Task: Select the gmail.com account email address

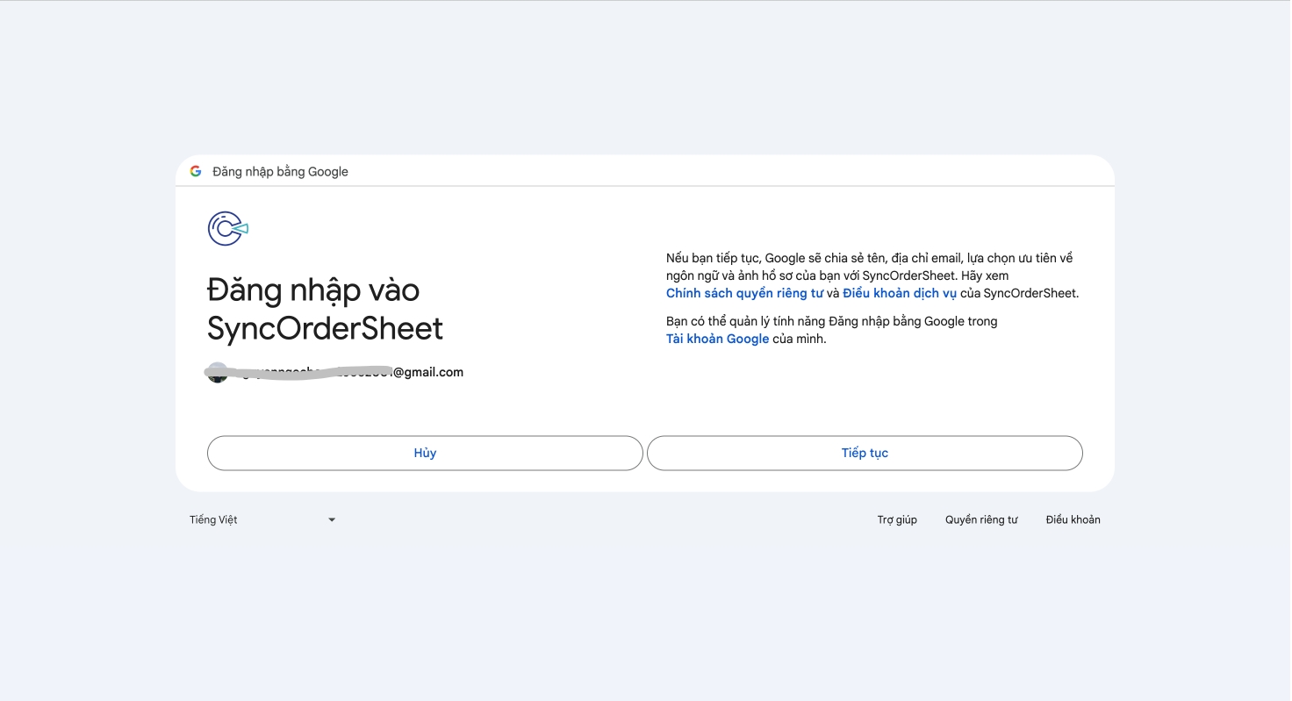Action: click(428, 373)
